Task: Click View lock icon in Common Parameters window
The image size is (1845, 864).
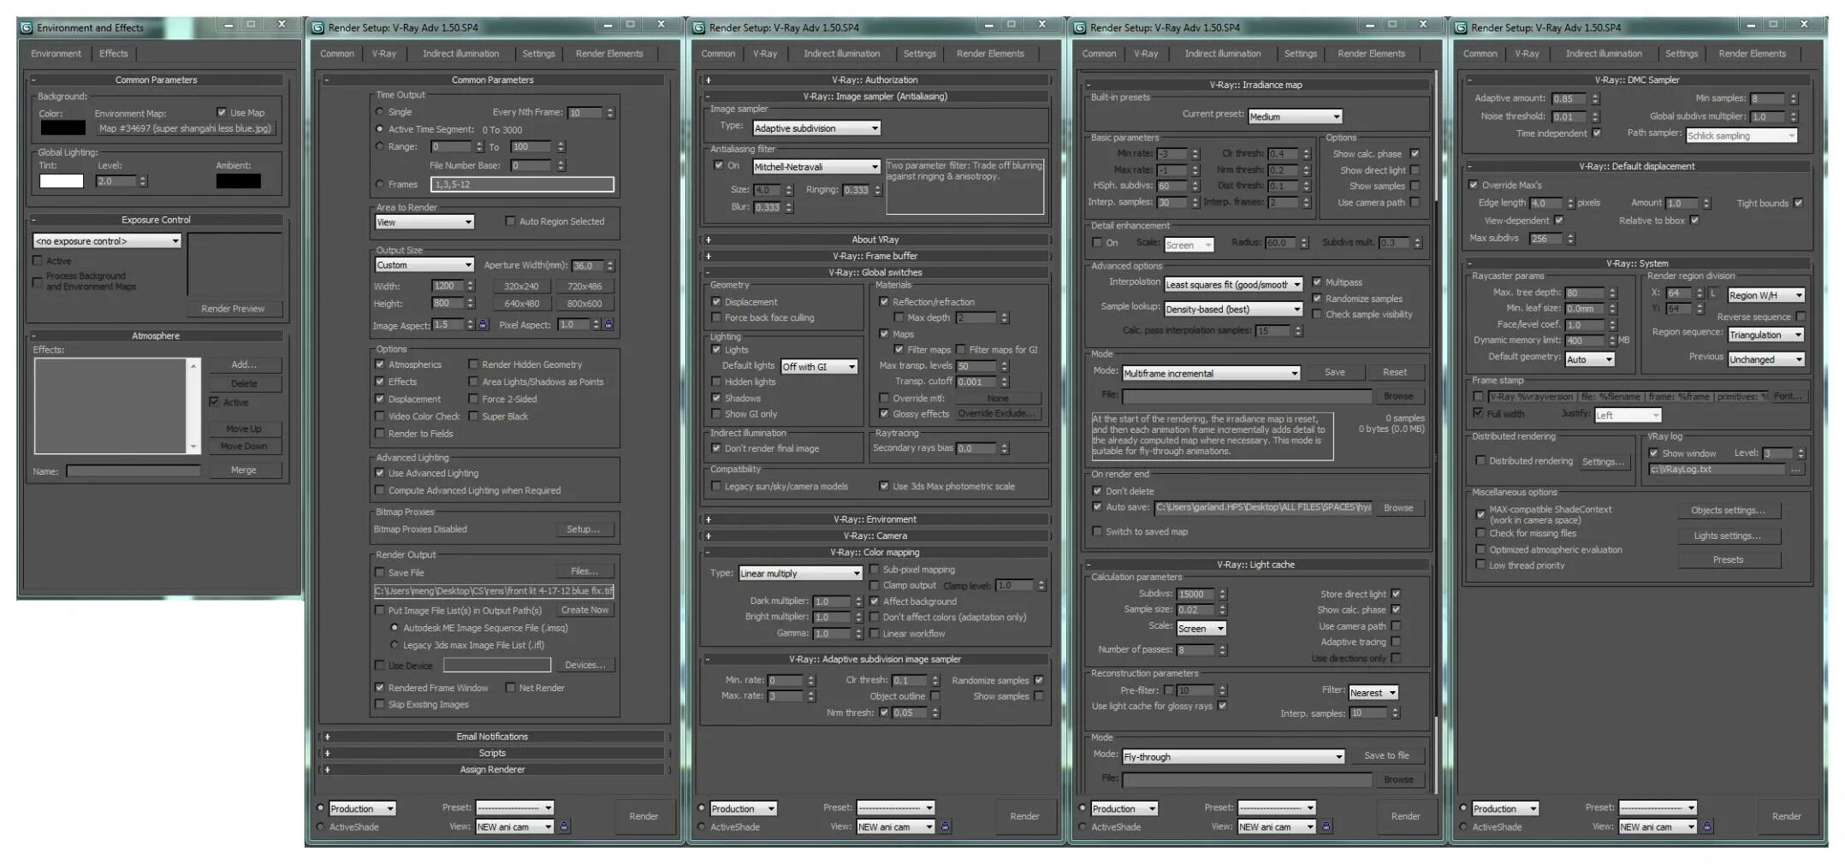Action: point(564,826)
